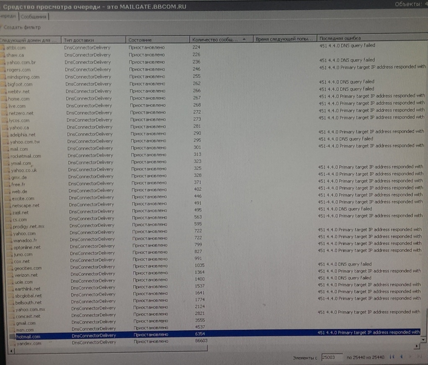
Task: Click the queue icon next to sbcglobal.net
Action: 11,296
